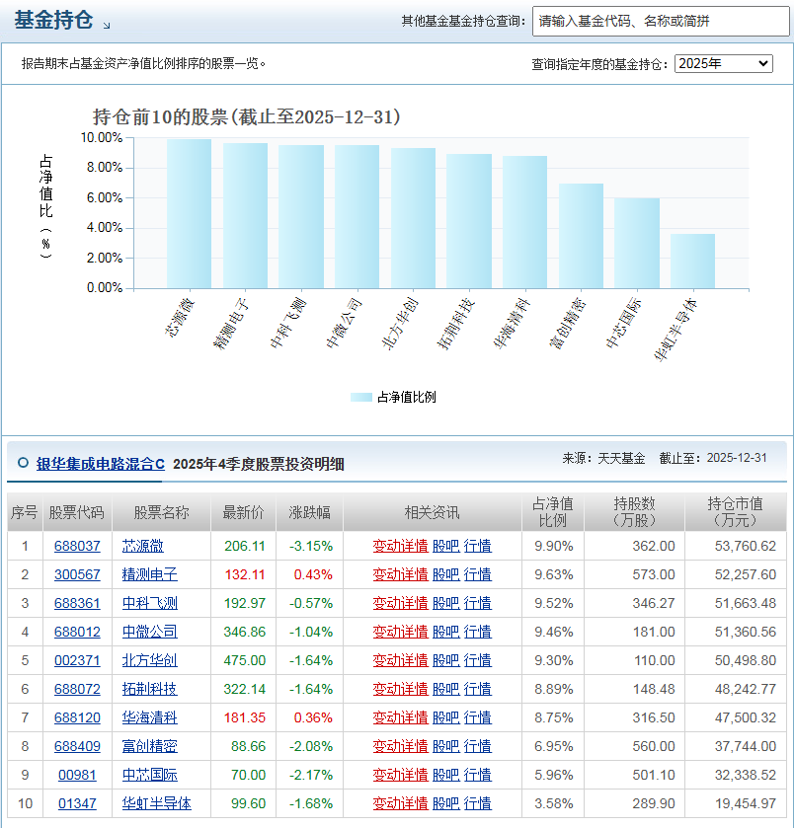Click the 最新价 column header
Screen dimensions: 794x828
coord(243,512)
